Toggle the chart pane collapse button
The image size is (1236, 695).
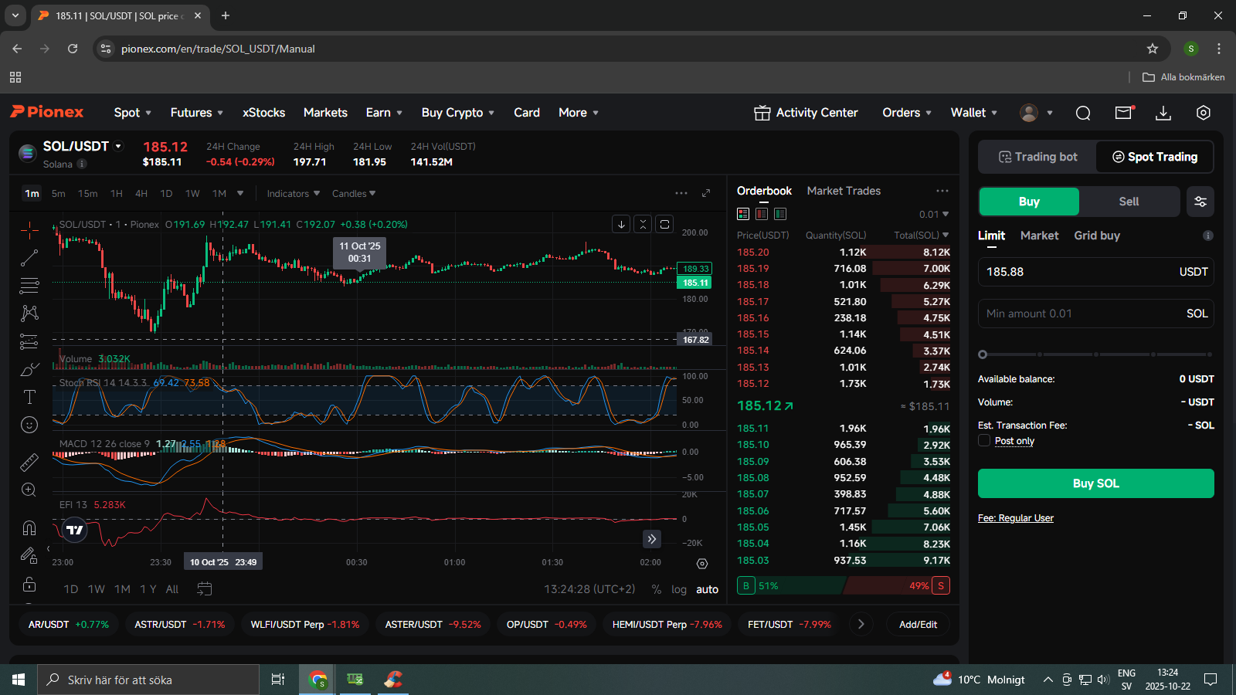643,224
